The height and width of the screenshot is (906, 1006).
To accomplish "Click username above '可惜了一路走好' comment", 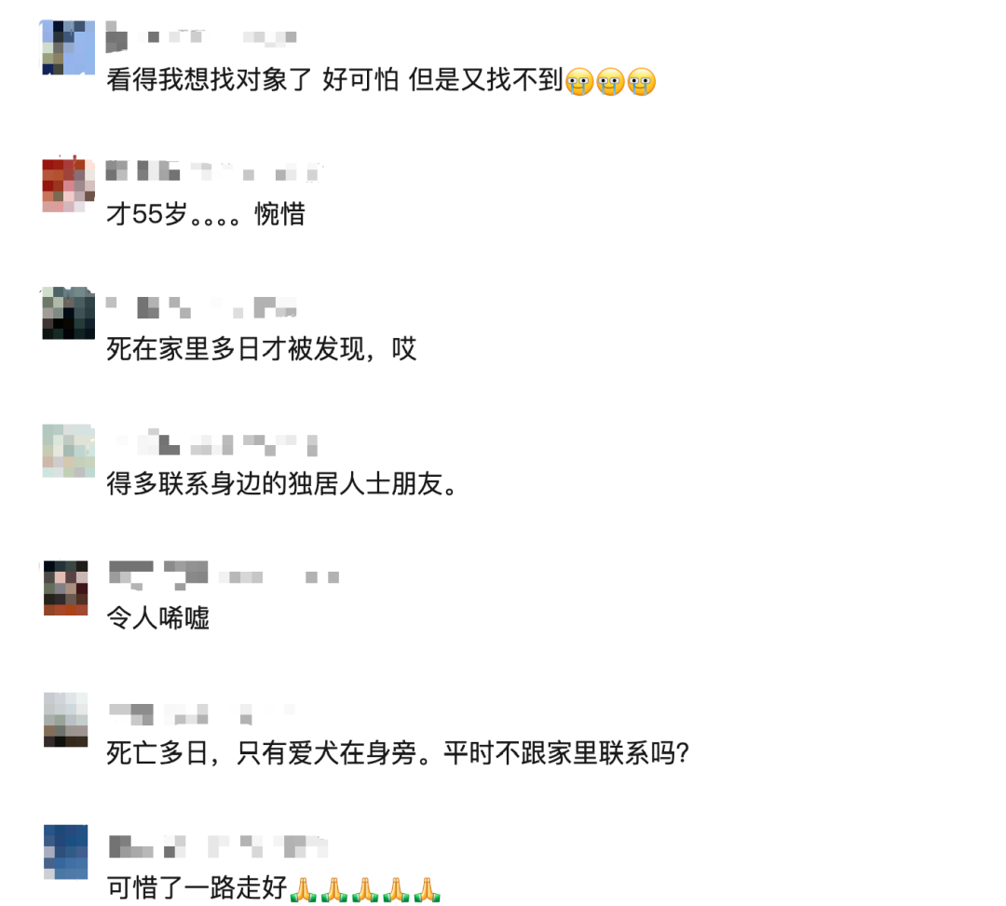I will [218, 846].
